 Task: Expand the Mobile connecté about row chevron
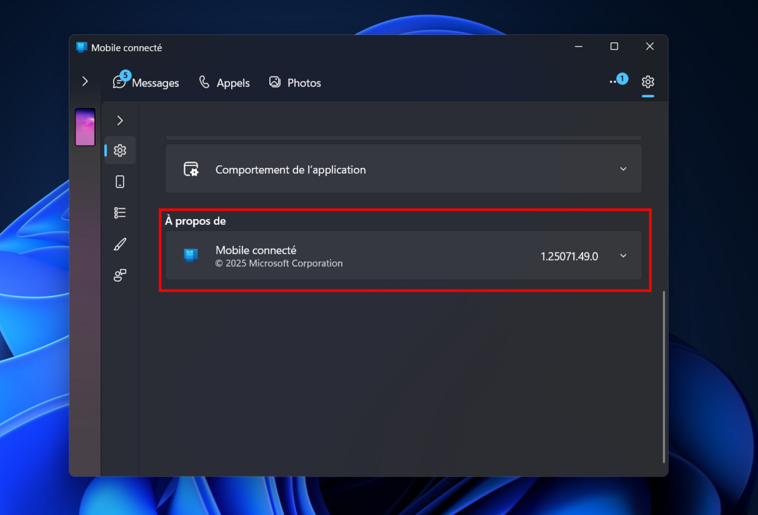(623, 256)
